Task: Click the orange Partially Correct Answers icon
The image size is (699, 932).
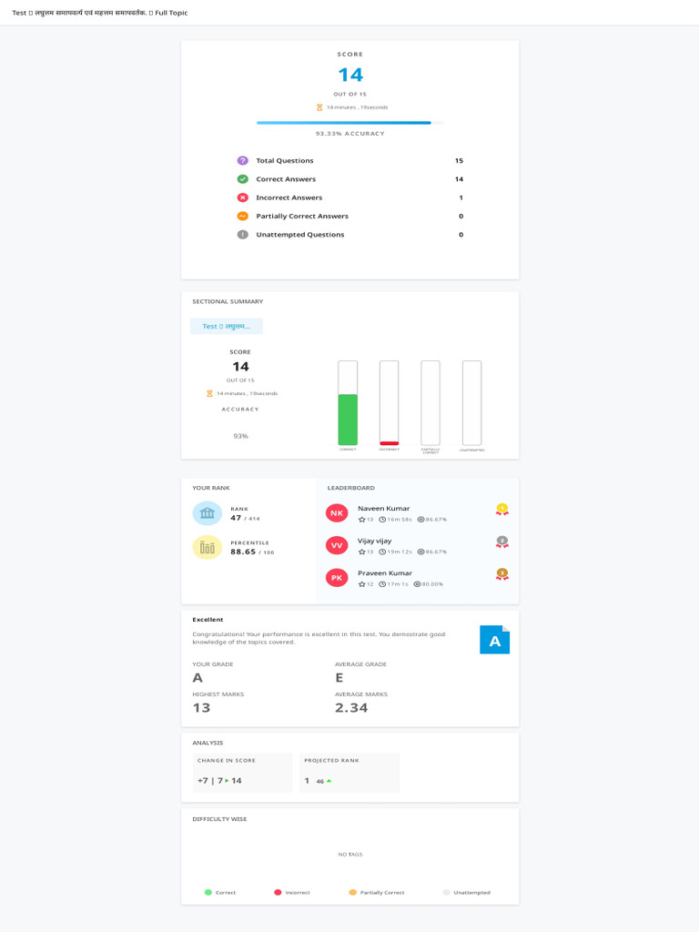Action: [x=242, y=216]
